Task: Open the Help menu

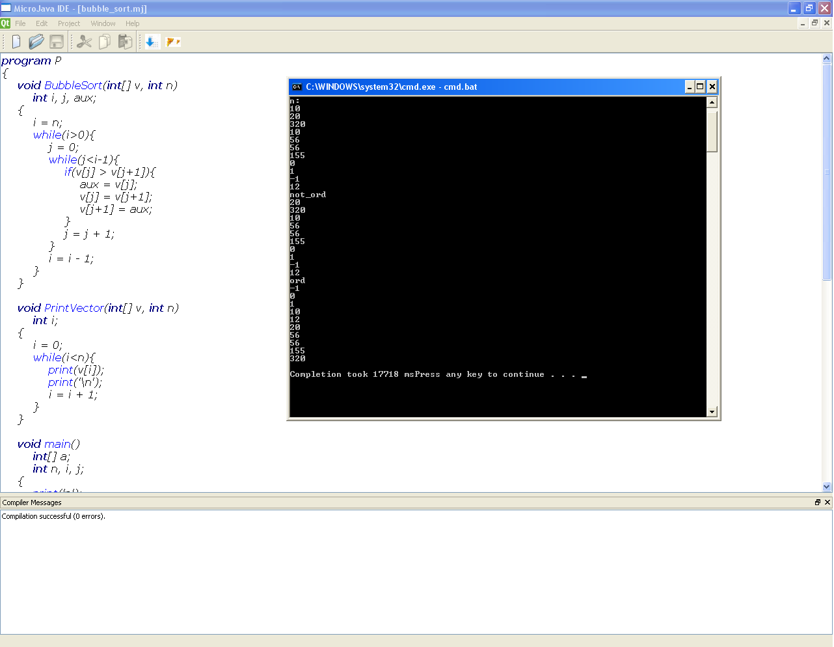Action: (133, 23)
